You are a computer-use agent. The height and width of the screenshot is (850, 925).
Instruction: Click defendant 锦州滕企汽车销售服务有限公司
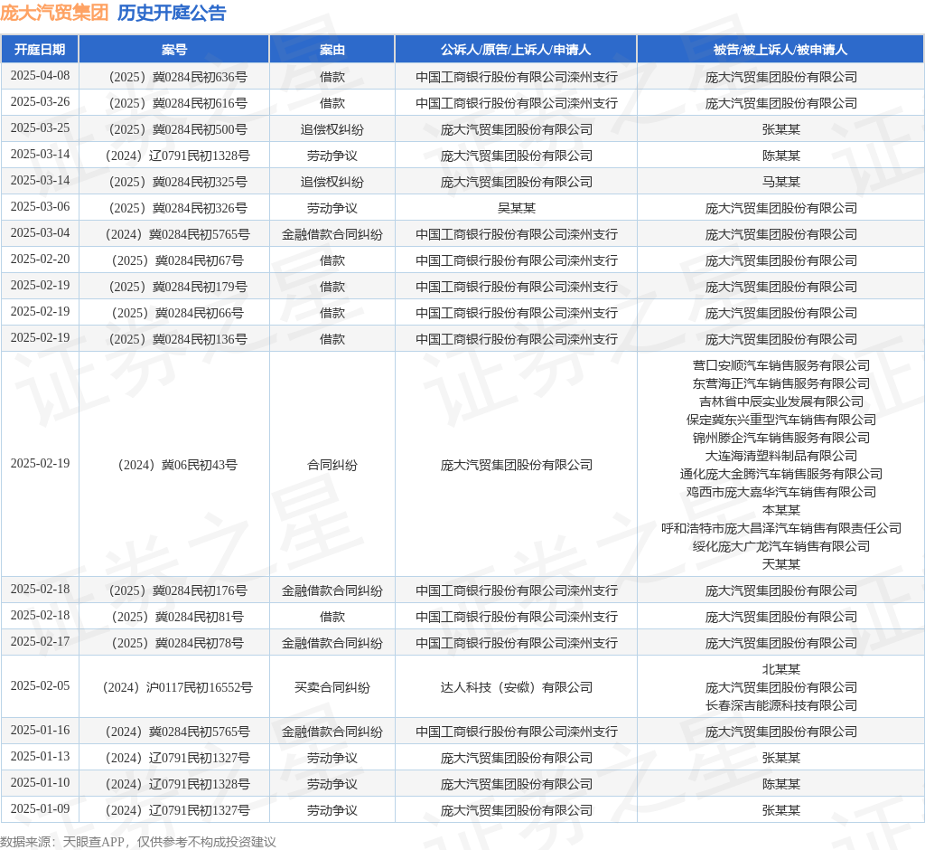[781, 438]
